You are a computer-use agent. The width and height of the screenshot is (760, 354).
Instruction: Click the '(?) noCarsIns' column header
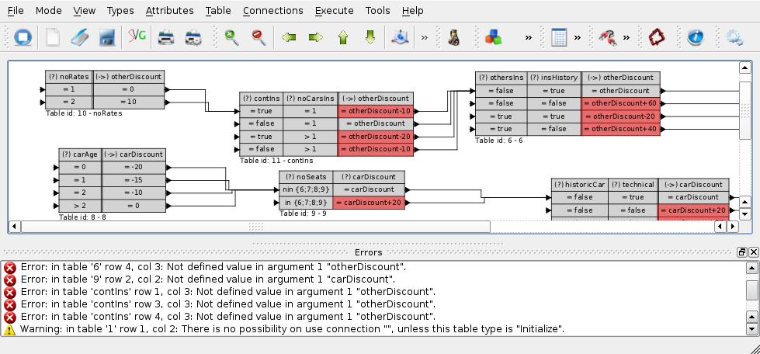[x=311, y=99]
